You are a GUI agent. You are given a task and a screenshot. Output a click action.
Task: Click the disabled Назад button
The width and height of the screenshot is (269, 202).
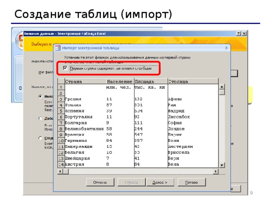132,182
